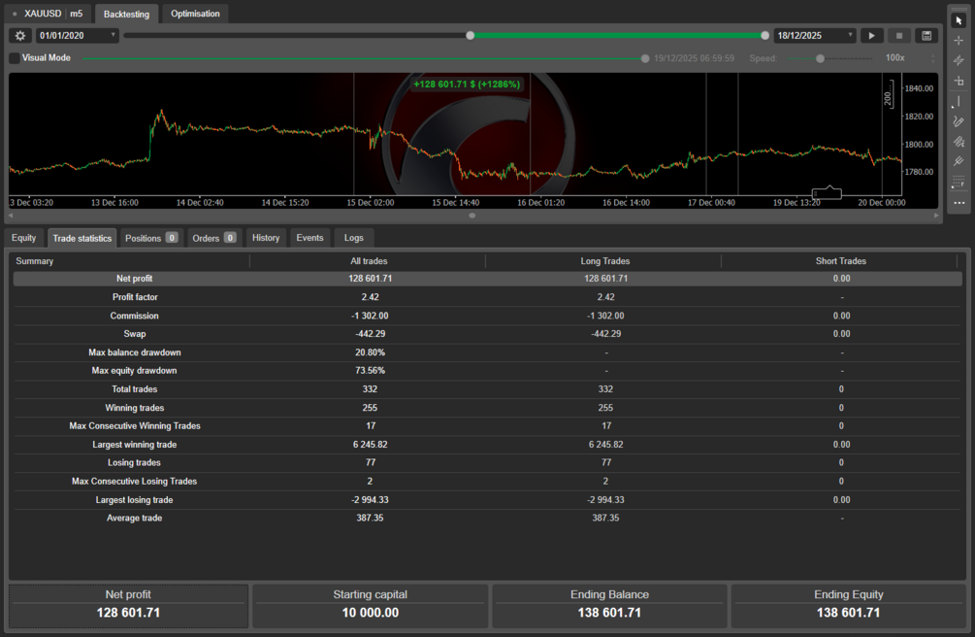Start the backtest with the play button
Screen dimensions: 975x637
coord(872,36)
